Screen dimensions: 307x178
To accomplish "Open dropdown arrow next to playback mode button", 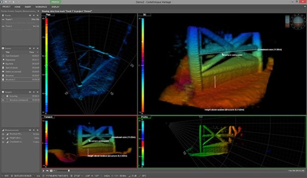I will pyautogui.click(x=54, y=171).
